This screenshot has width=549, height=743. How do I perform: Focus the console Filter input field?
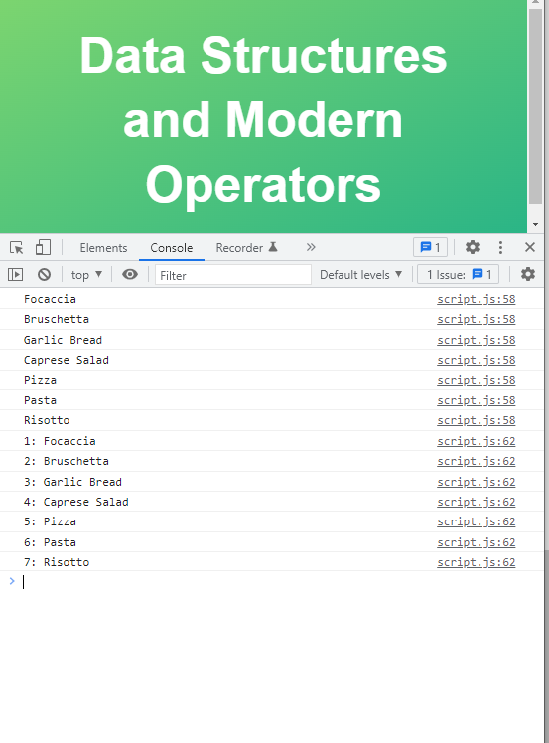click(233, 275)
